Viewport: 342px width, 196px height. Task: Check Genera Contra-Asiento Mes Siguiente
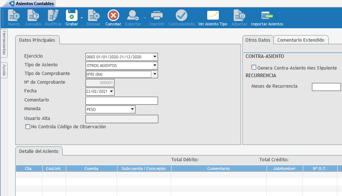click(254, 67)
